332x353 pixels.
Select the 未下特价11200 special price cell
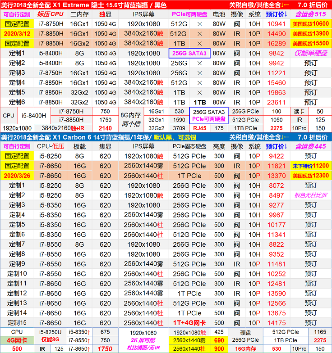click(x=311, y=166)
